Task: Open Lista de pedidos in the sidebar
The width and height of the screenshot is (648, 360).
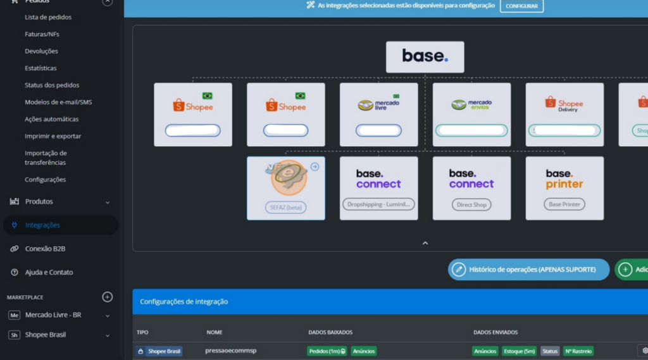Action: [48, 17]
